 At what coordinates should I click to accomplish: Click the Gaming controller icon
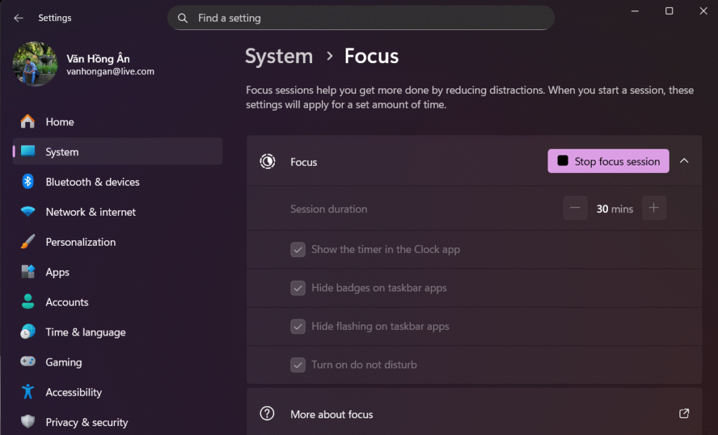click(x=28, y=362)
